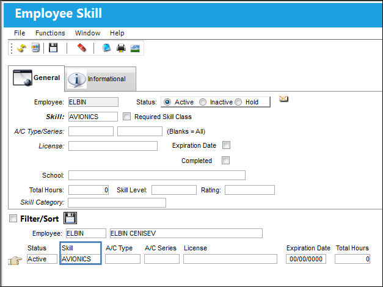
Task: Click the Skill Category label
Action: pos(42,202)
